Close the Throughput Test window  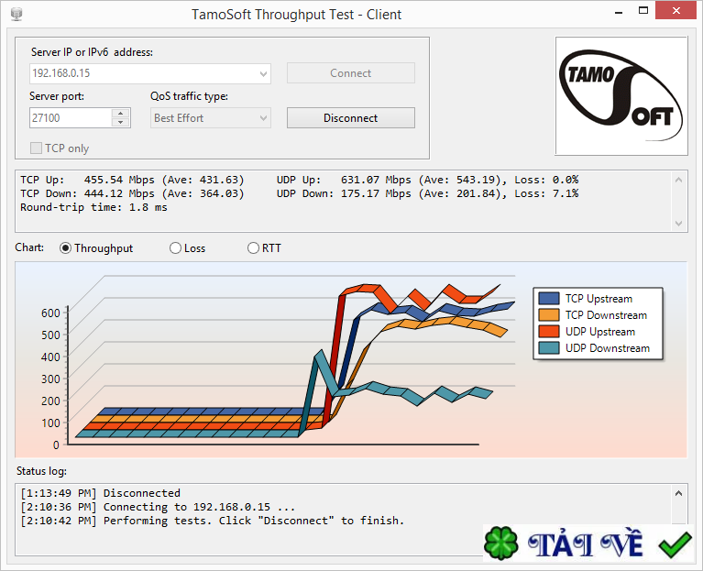point(676,11)
